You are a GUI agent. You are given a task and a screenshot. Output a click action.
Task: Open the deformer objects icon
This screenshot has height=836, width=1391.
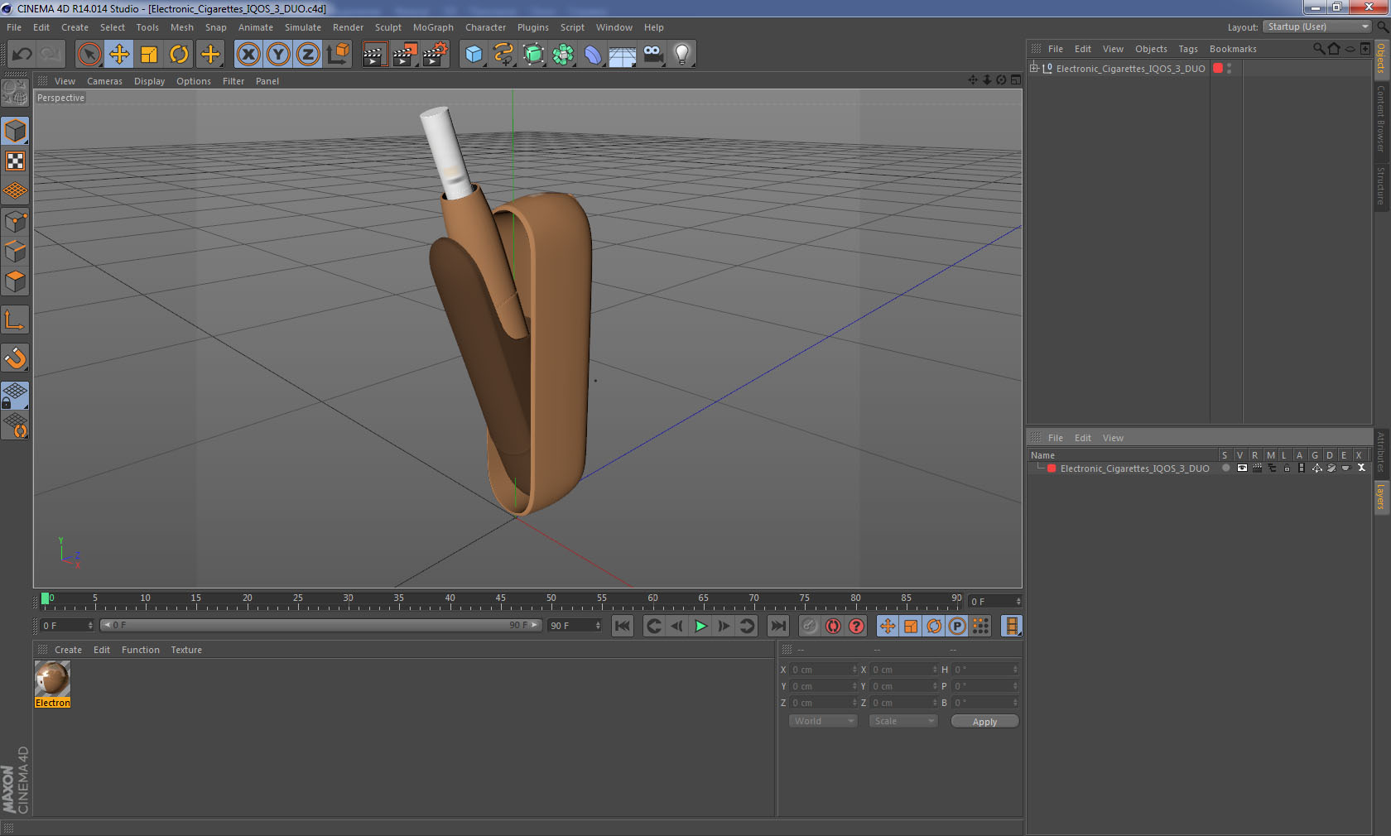click(593, 55)
